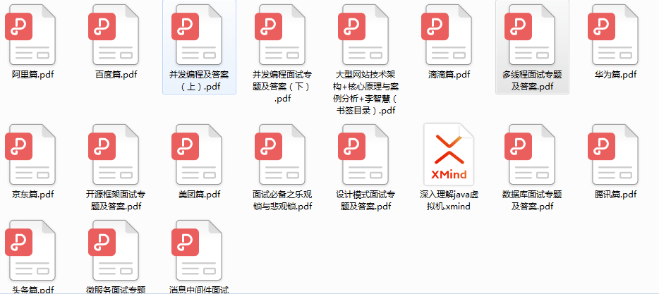This screenshot has height=294, width=659.
Task: Click the file name 滴滴篇.pdf
Action: tap(449, 75)
